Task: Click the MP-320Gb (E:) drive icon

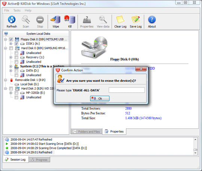Action: tap(22, 93)
